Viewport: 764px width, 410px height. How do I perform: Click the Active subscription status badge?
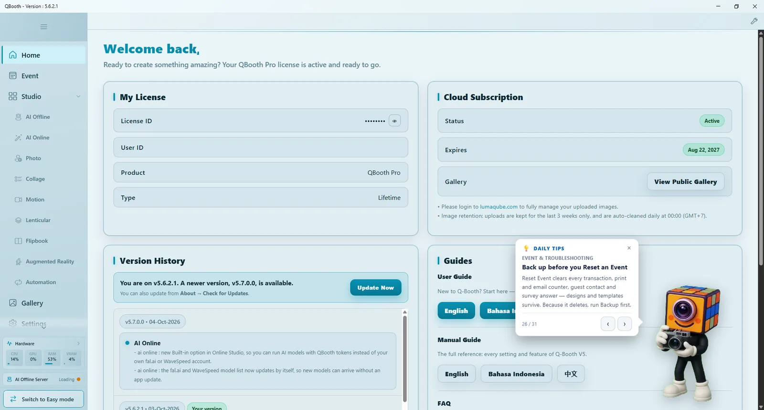[711, 121]
